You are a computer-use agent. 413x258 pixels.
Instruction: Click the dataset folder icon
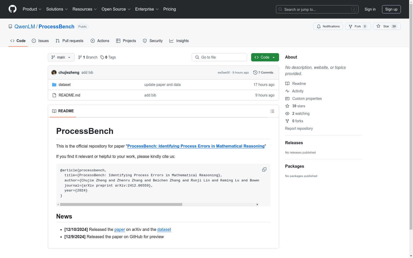54,84
